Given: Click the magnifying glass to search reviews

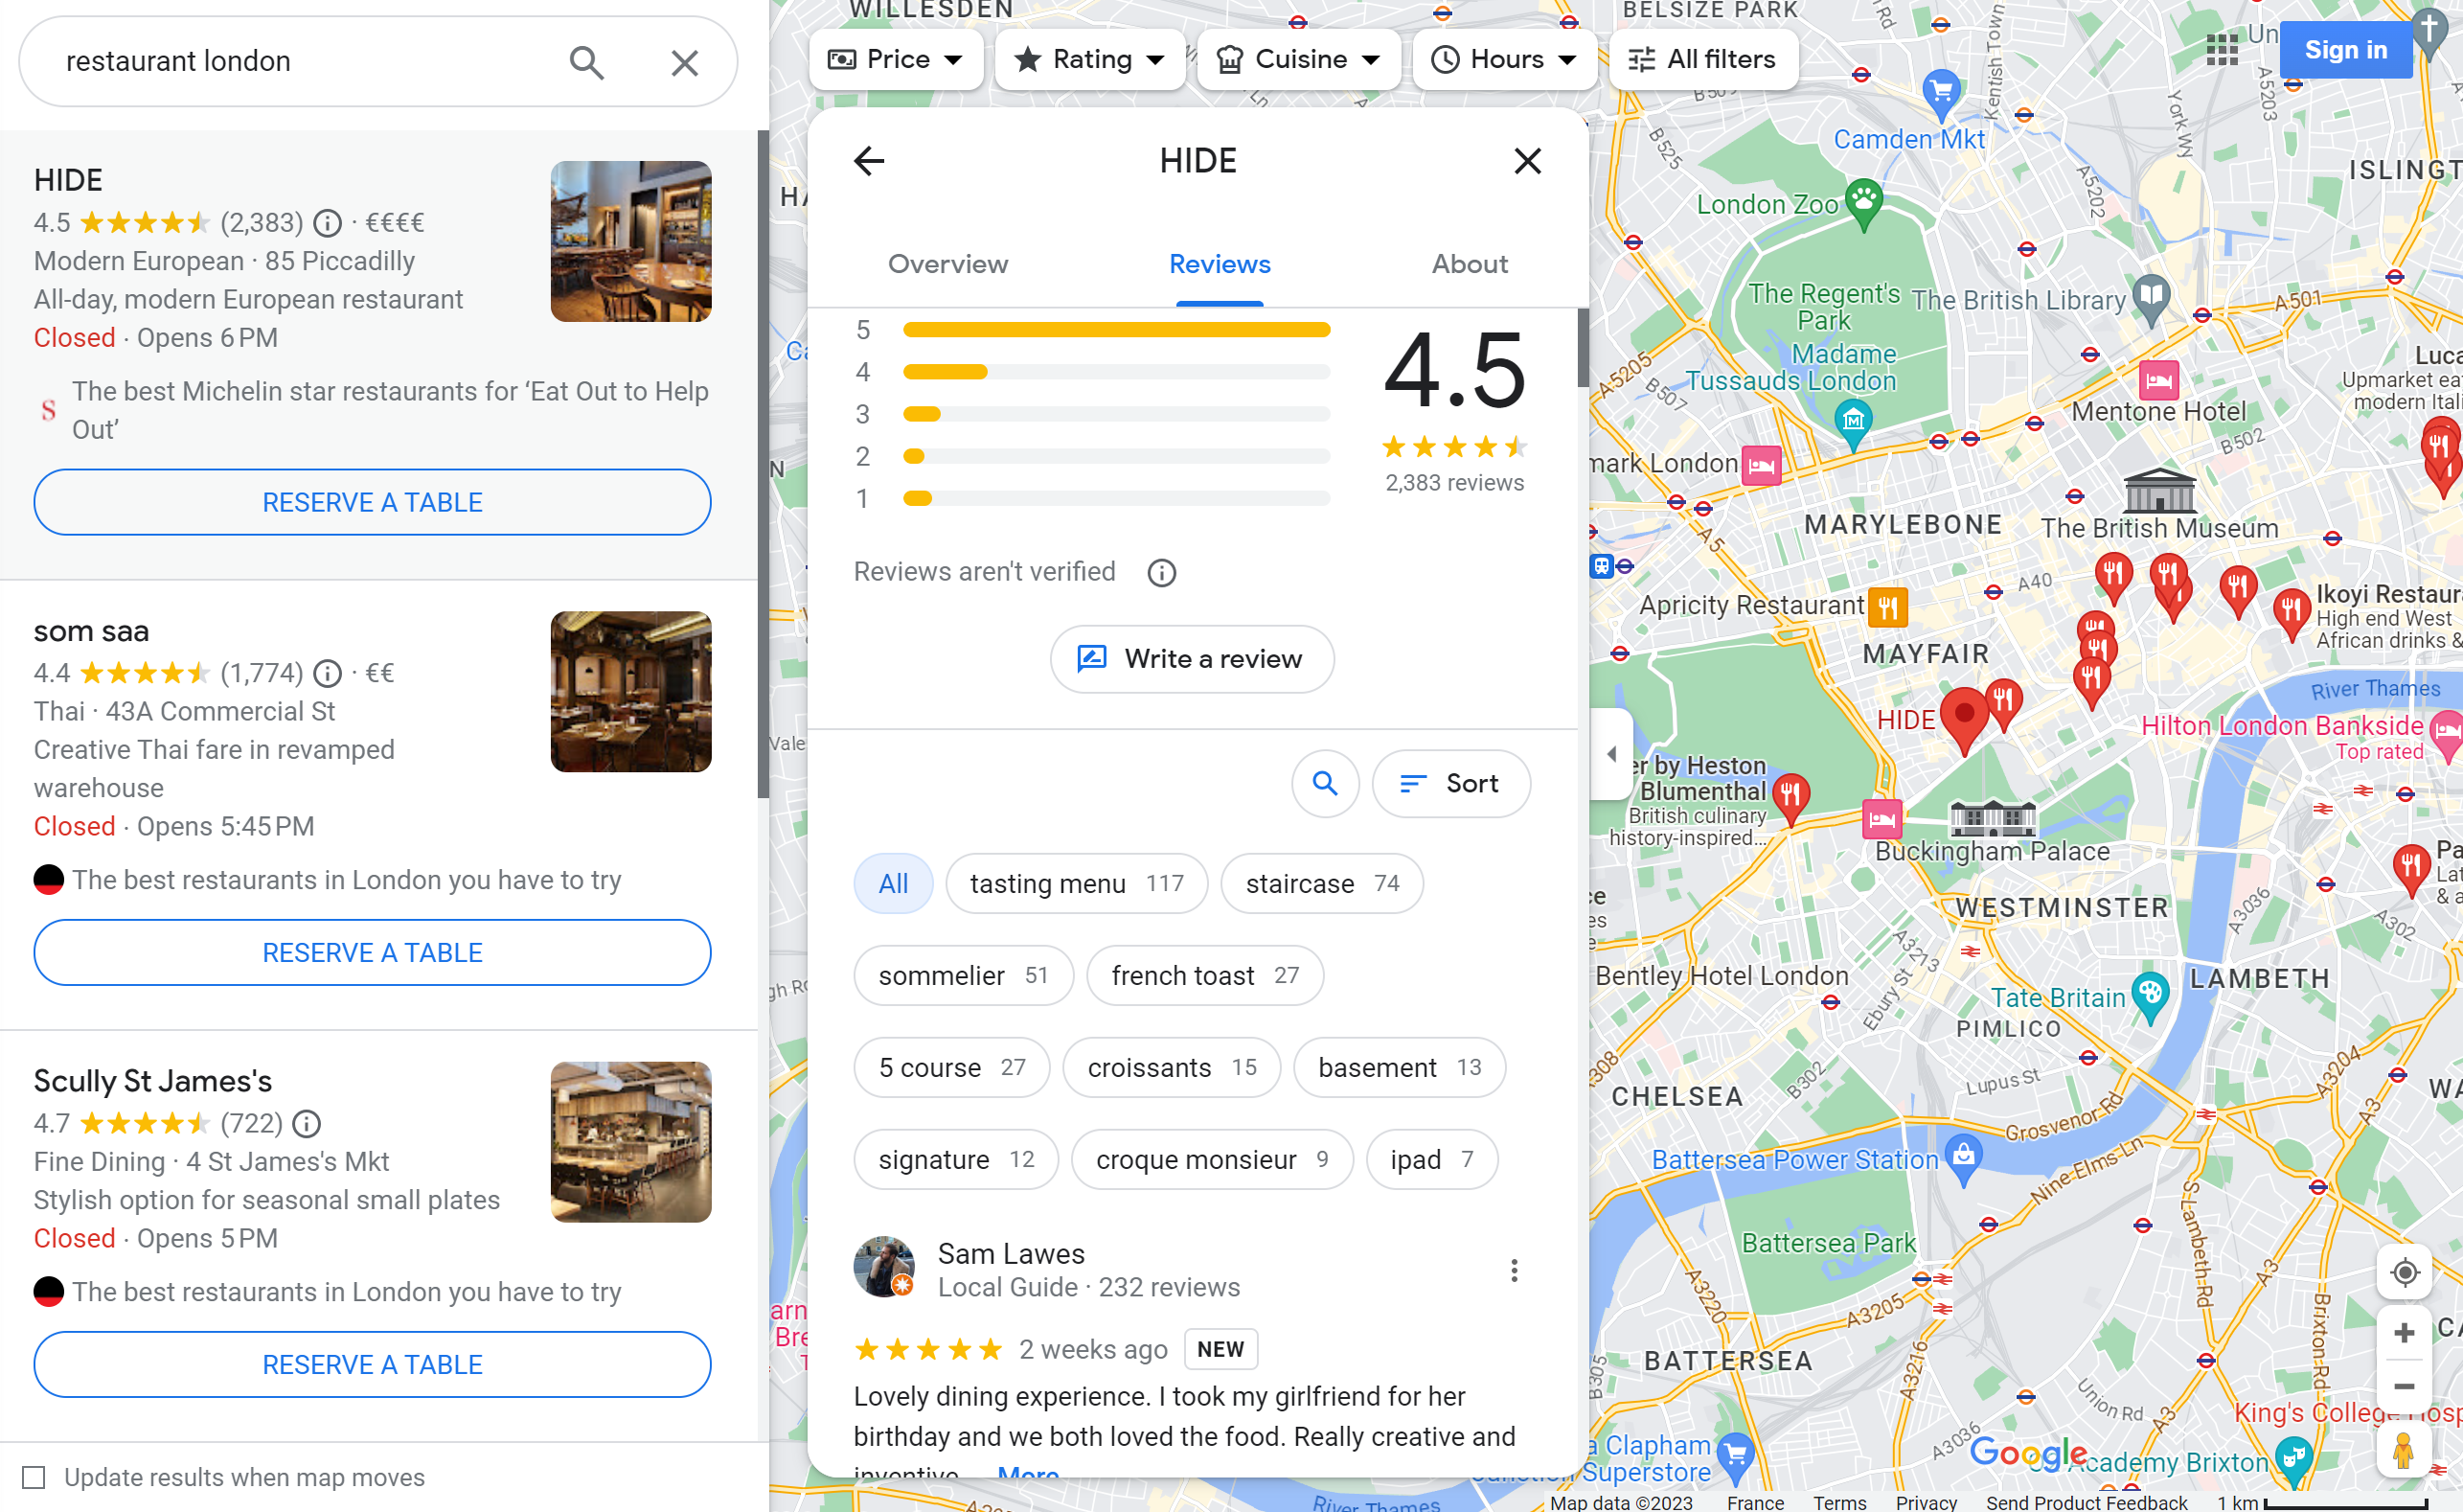Looking at the screenshot, I should [1326, 784].
